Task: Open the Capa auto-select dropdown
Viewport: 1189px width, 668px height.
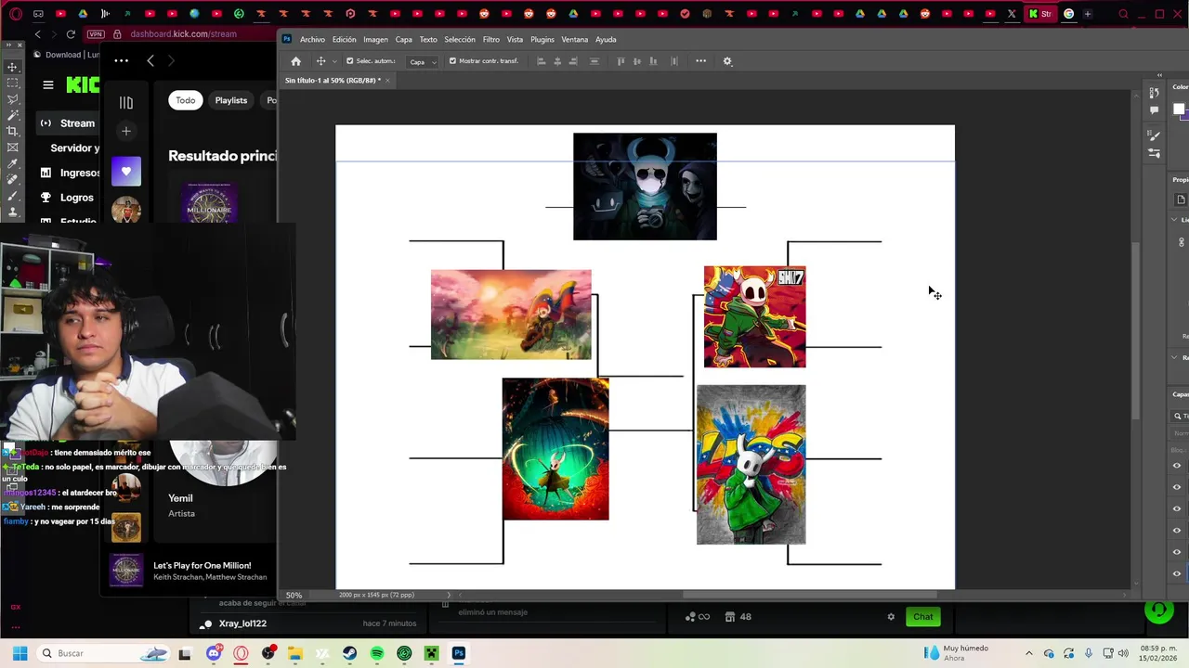Action: 423,62
